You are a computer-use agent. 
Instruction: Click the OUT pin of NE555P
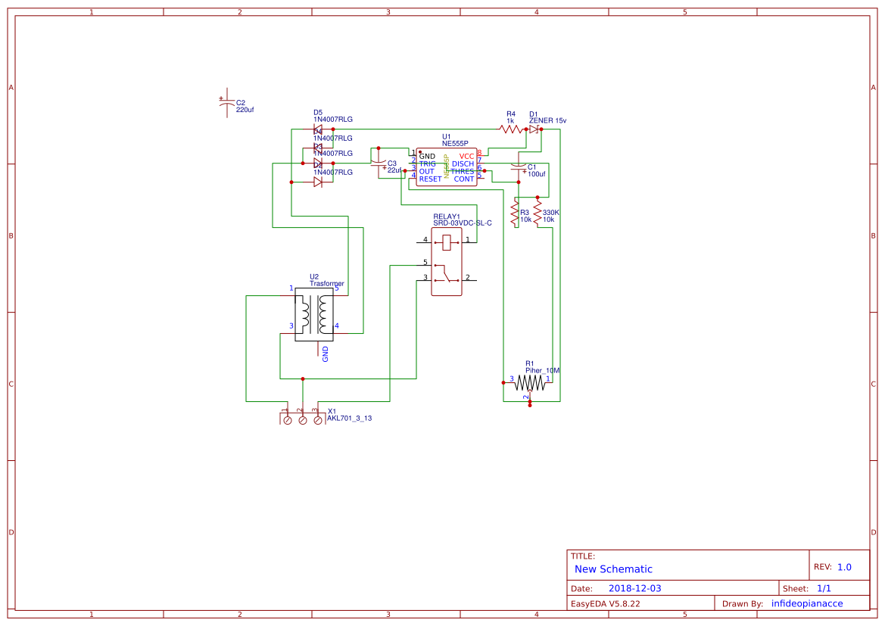tap(427, 172)
